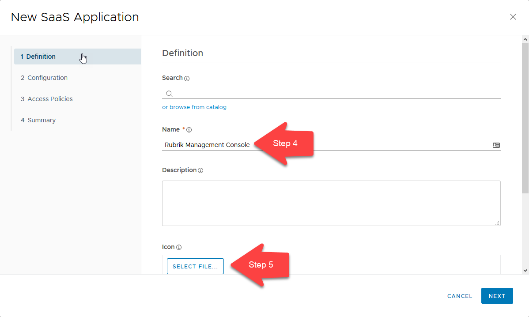Click the info icon next to Description
The width and height of the screenshot is (529, 317).
pyautogui.click(x=200, y=170)
